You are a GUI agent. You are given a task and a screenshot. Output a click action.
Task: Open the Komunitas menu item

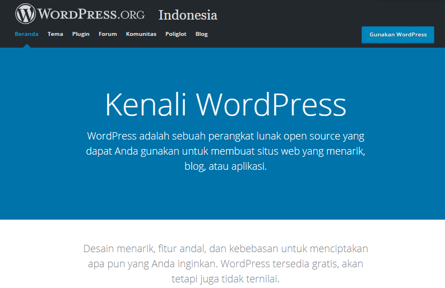tap(141, 34)
